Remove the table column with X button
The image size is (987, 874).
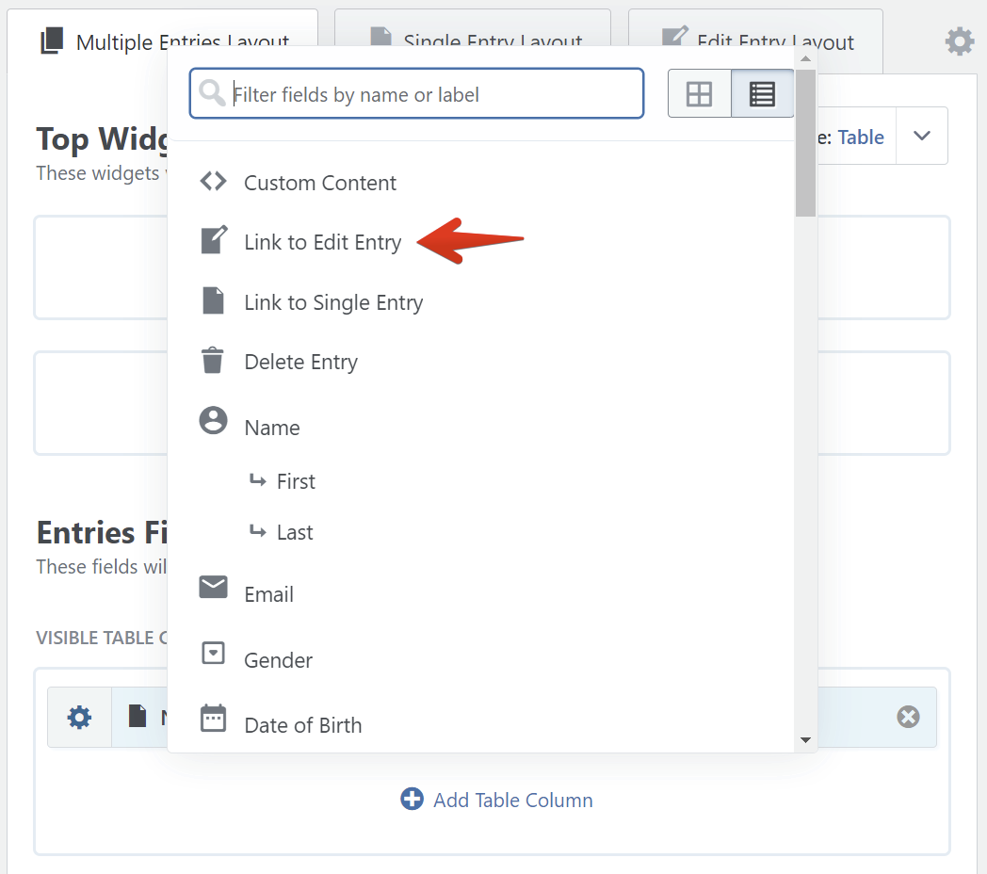[x=908, y=718]
